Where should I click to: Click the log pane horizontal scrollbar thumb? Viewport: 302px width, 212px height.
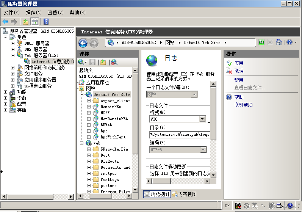point(161,181)
